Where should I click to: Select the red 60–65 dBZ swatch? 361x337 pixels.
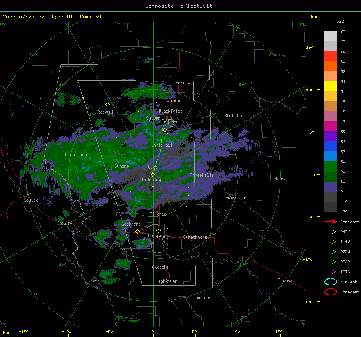pos(331,56)
